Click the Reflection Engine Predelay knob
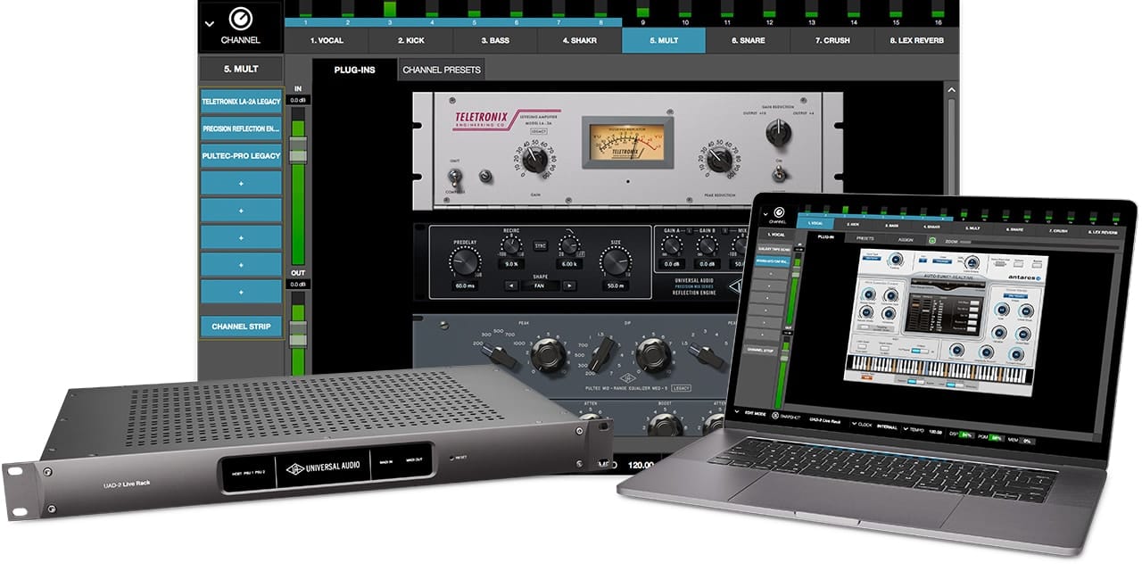1142x571 pixels. coord(464,261)
